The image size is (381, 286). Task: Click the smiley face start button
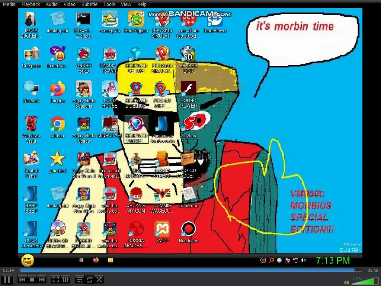pos(28,260)
